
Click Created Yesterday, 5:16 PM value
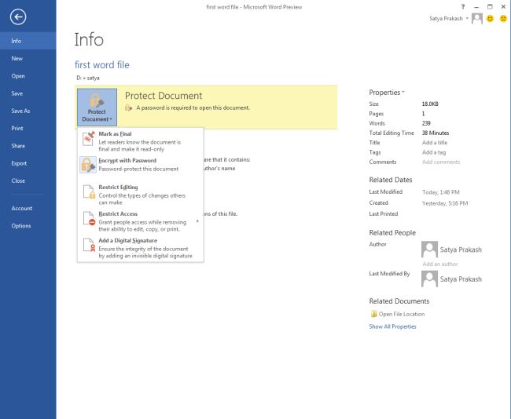pyautogui.click(x=445, y=203)
